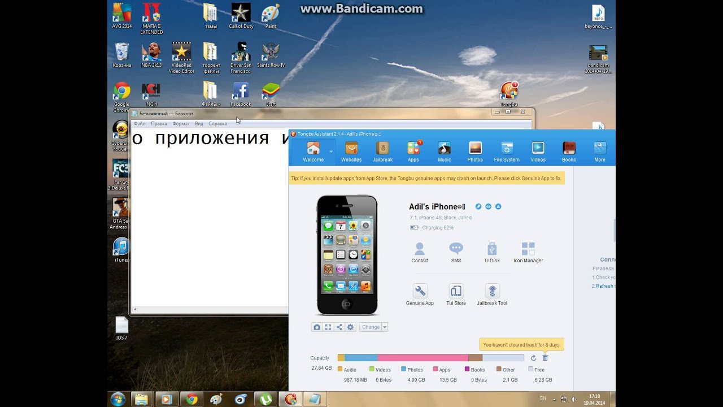723x407 pixels.
Task: Click the EN language indicator in tray
Action: point(543,399)
